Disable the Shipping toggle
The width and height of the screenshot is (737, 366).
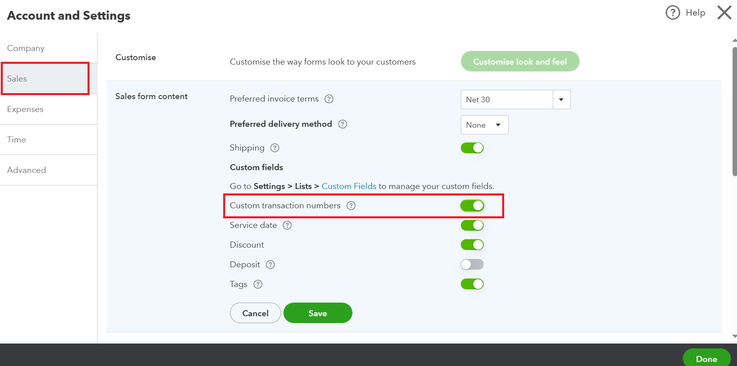[x=472, y=148]
